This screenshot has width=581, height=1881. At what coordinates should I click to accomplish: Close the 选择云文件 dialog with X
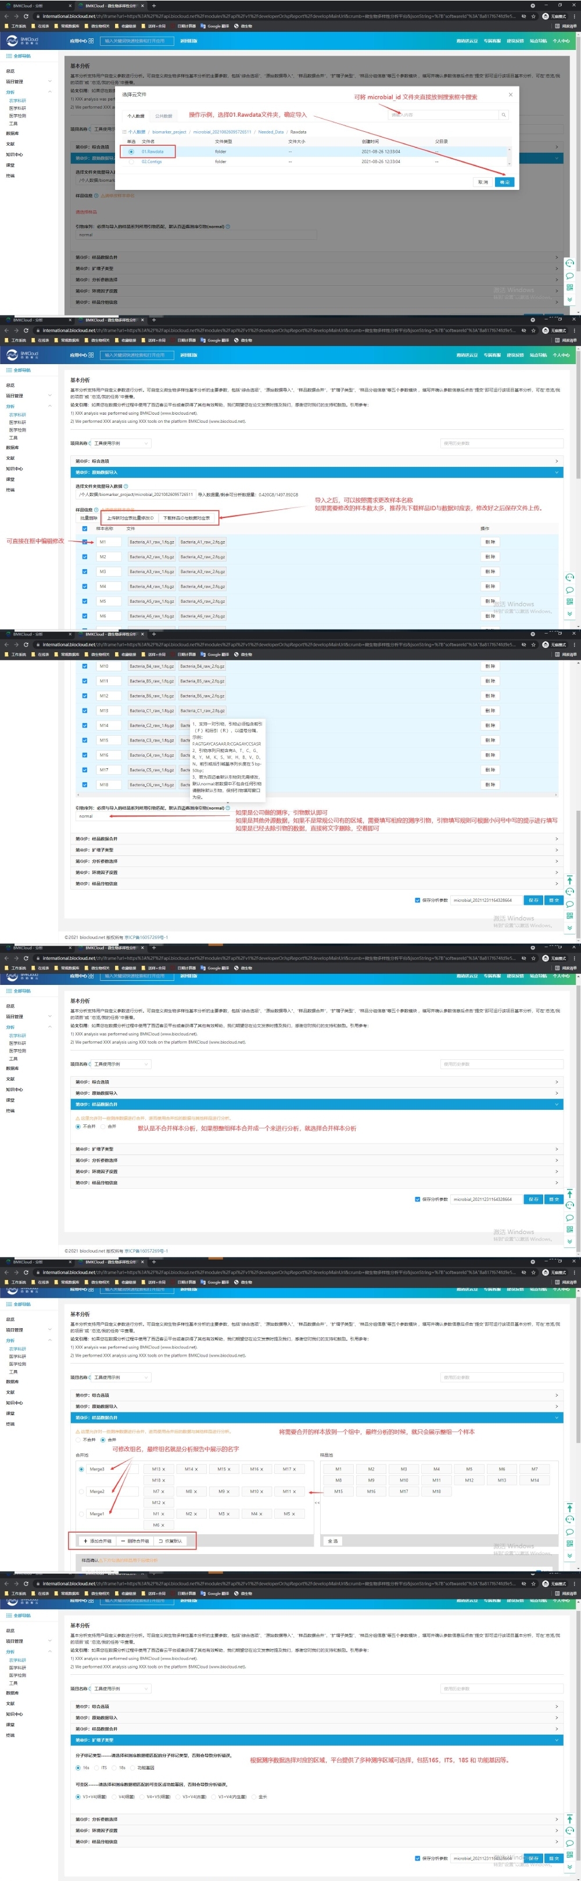click(510, 94)
